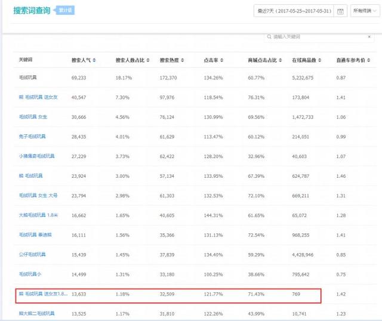Image resolution: width=382 pixels, height=321 pixels.
Task: Click the magnifier icon in keyword search box
Action: 269,37
